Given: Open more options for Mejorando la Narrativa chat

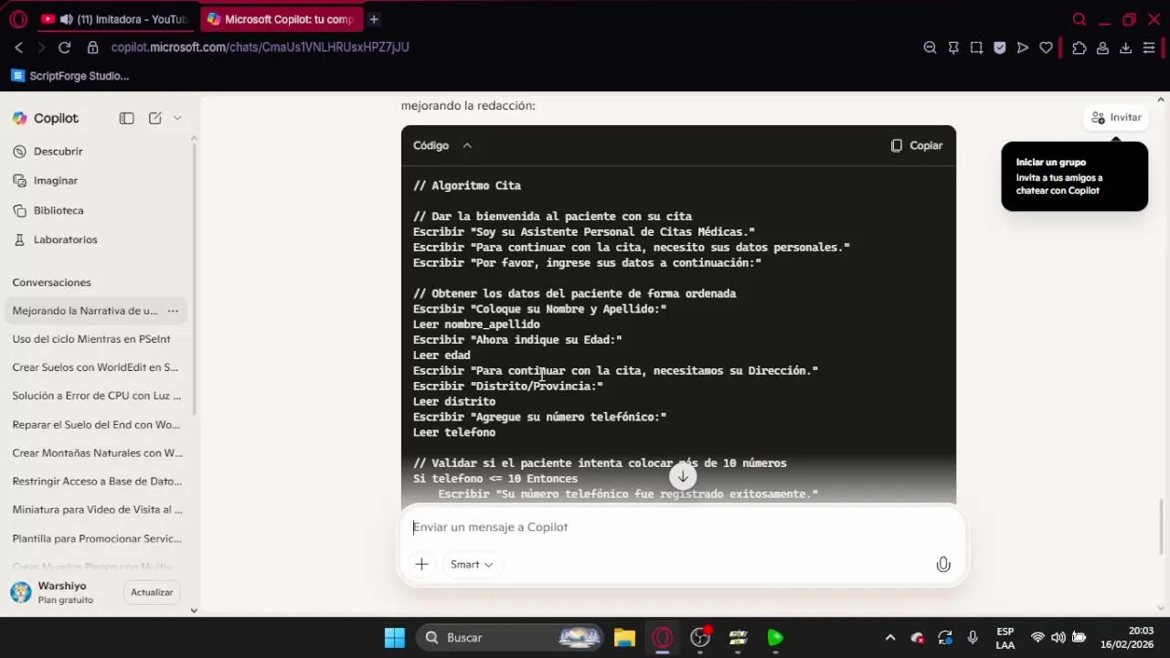Looking at the screenshot, I should click(x=173, y=311).
